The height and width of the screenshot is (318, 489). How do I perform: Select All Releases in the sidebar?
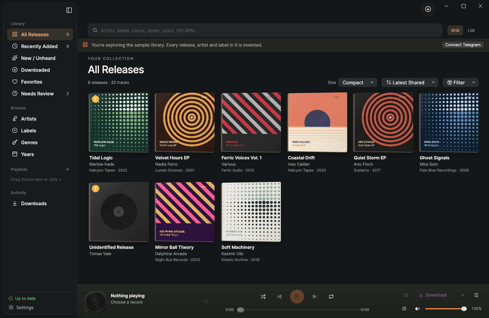coord(40,34)
